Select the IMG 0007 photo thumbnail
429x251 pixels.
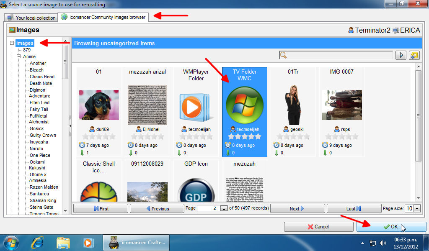[342, 105]
